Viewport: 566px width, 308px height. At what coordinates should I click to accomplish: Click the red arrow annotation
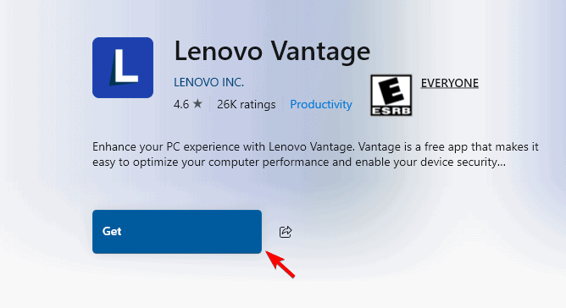coord(280,264)
